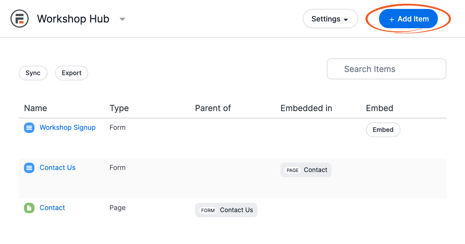
Task: Click the Workshop Signup form icon
Action: tap(29, 127)
